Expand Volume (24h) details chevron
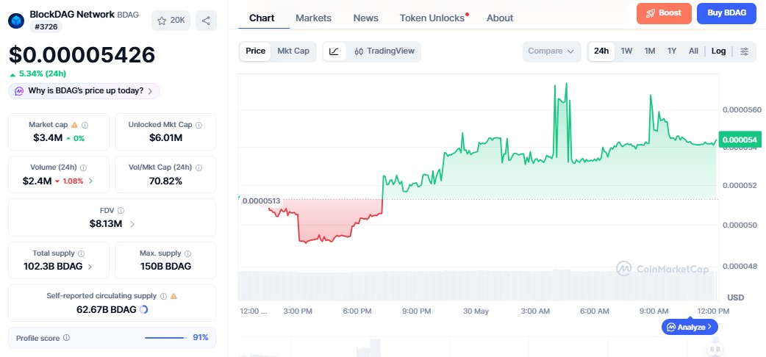This screenshot has width=766, height=357. coord(91,181)
